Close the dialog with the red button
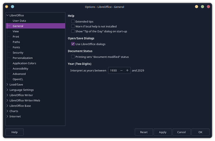Viewport: 215px width, 141px height. (208, 7)
